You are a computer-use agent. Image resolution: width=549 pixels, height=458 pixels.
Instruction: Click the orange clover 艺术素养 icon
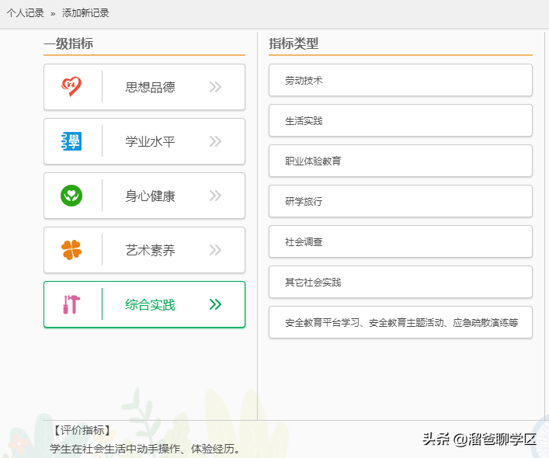pos(71,250)
